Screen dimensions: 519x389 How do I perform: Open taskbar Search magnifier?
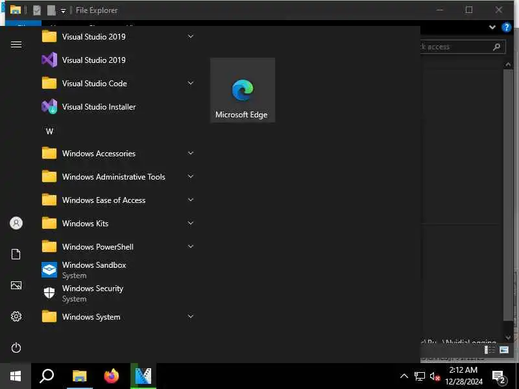47,376
